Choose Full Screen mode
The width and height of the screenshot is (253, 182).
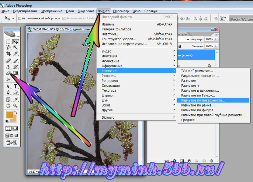(x=16, y=136)
